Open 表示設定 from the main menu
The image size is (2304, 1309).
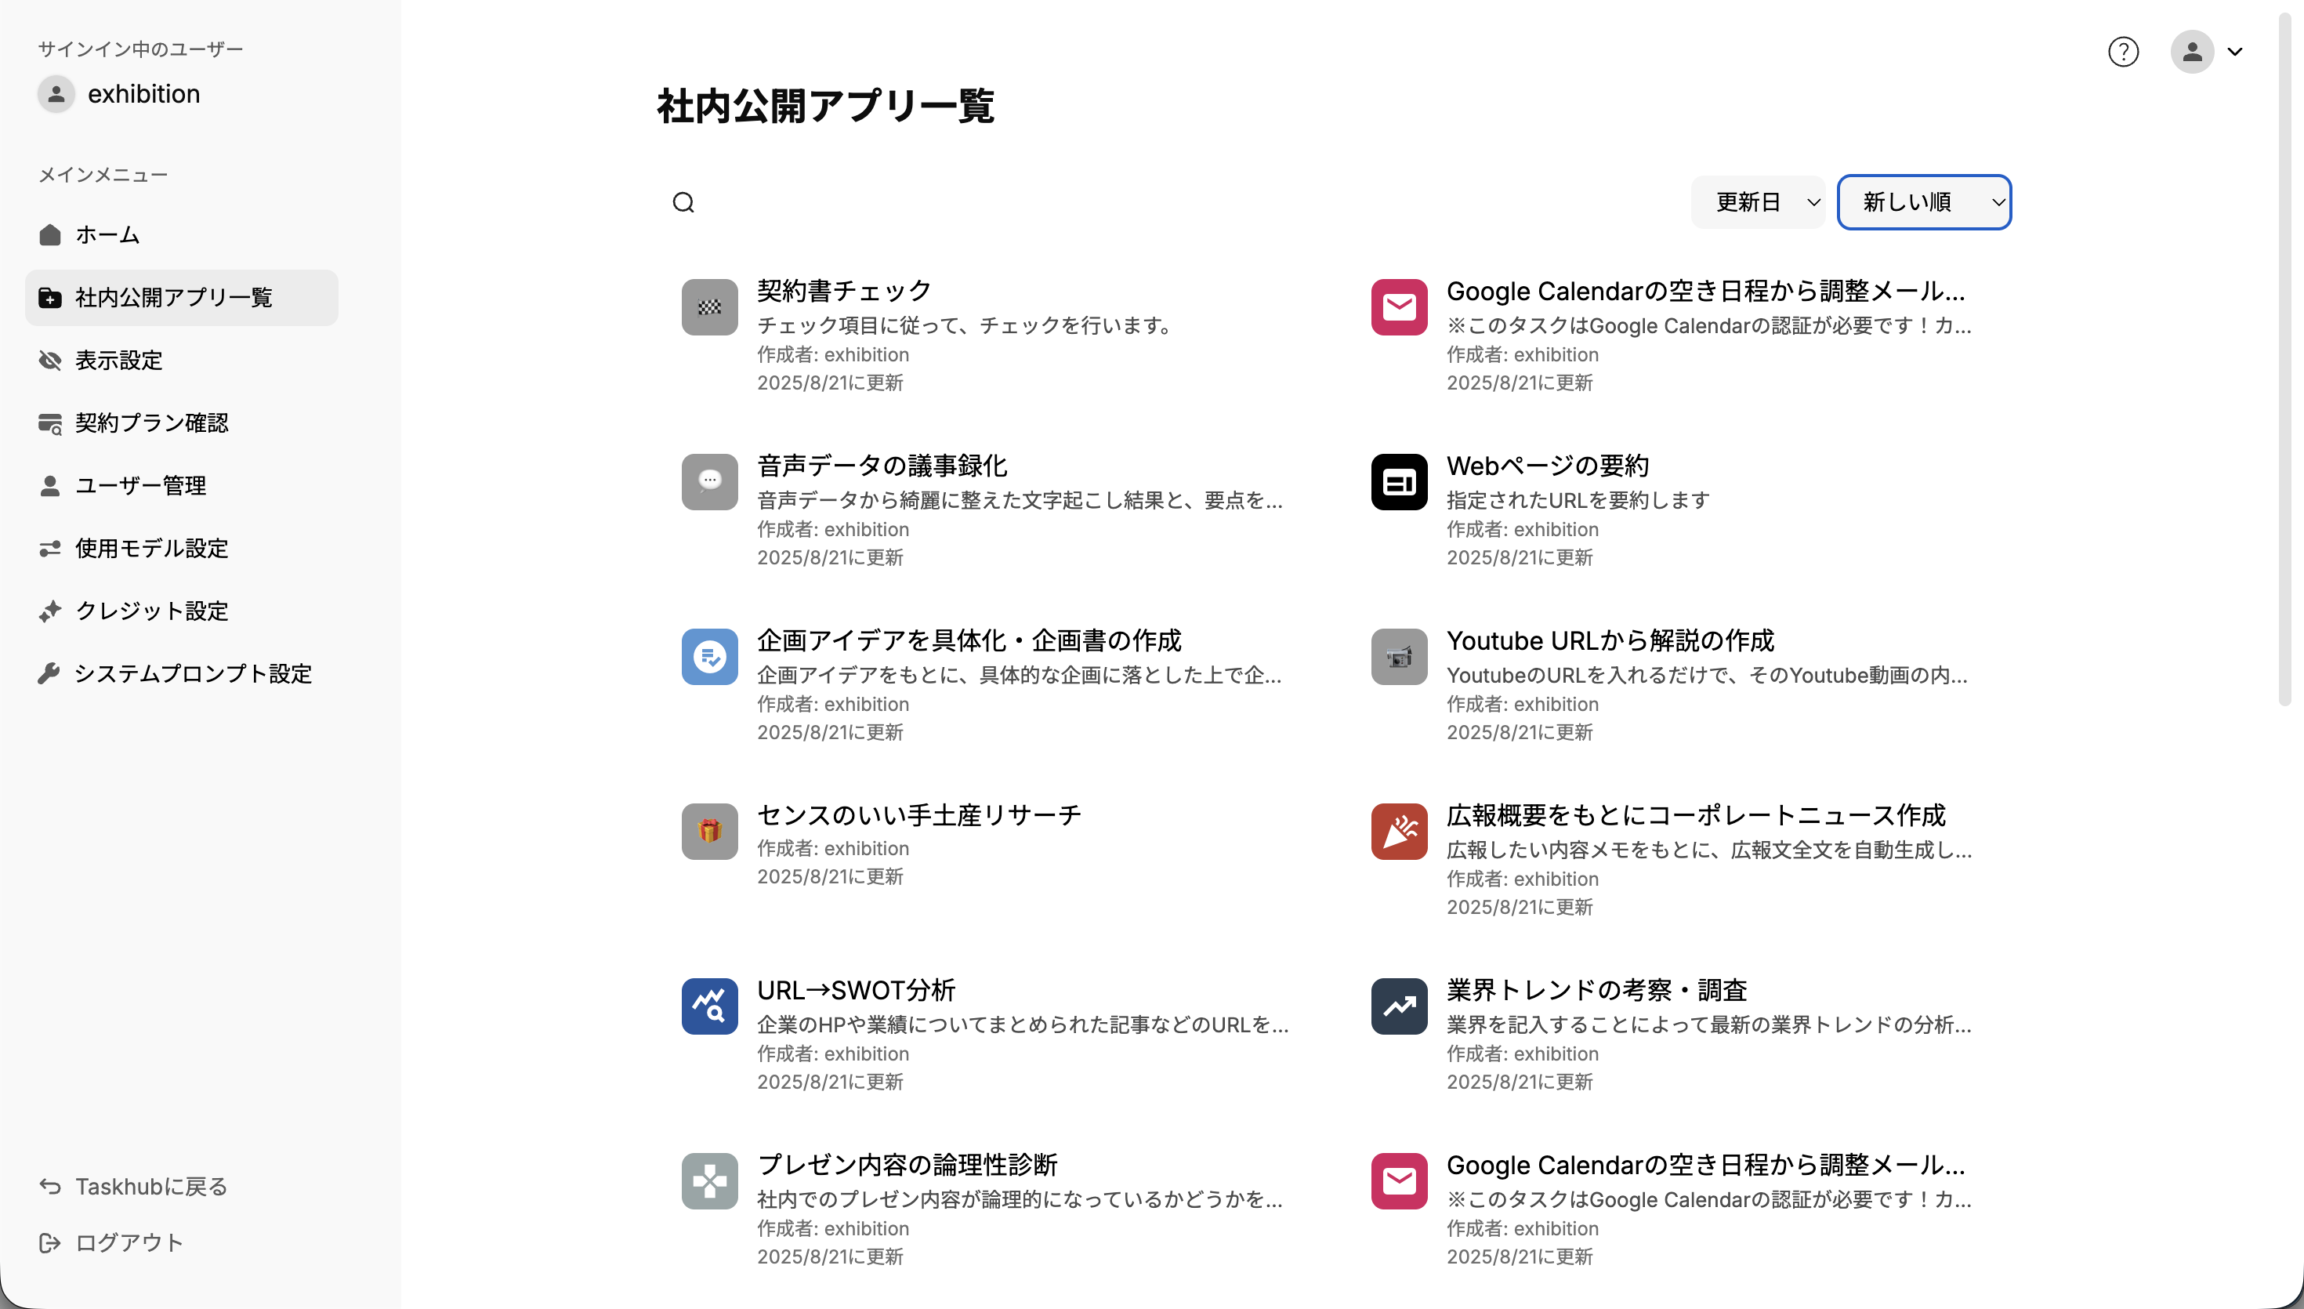pyautogui.click(x=118, y=361)
